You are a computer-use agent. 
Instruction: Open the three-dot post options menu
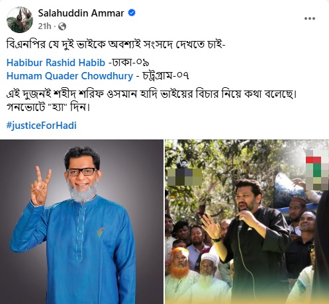(310, 19)
